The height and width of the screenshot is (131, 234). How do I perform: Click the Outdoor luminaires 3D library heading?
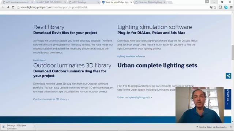pyautogui.click(x=72, y=65)
